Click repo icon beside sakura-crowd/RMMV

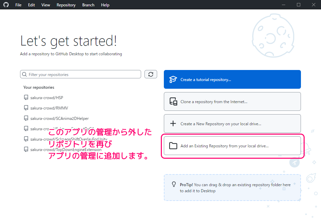[x=26, y=108]
